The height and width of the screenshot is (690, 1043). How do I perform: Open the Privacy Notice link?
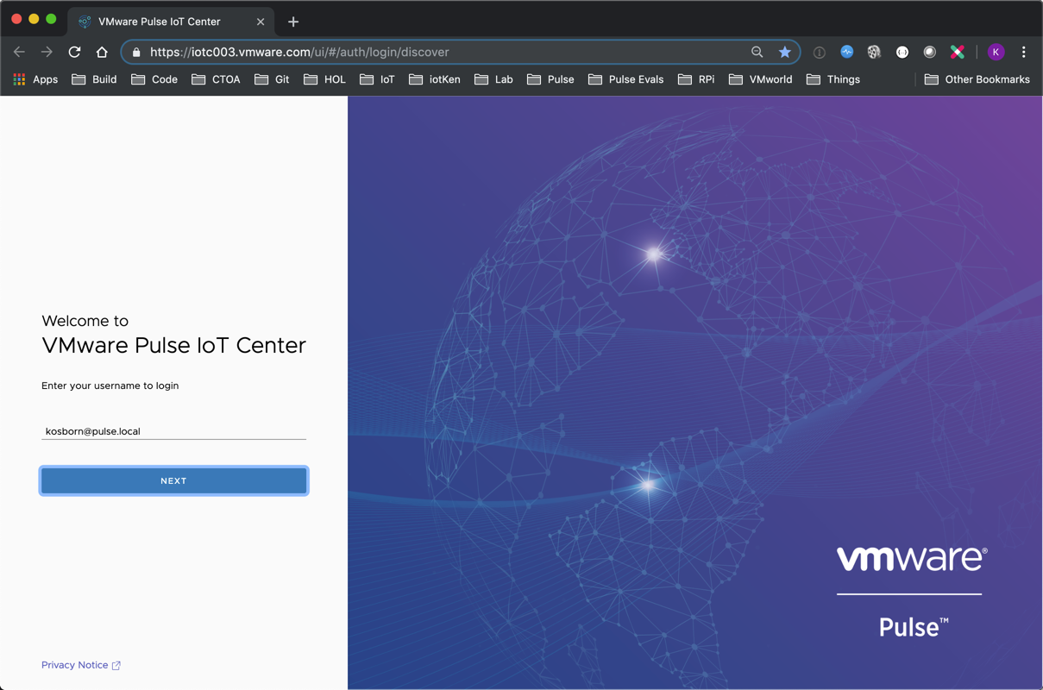point(75,665)
